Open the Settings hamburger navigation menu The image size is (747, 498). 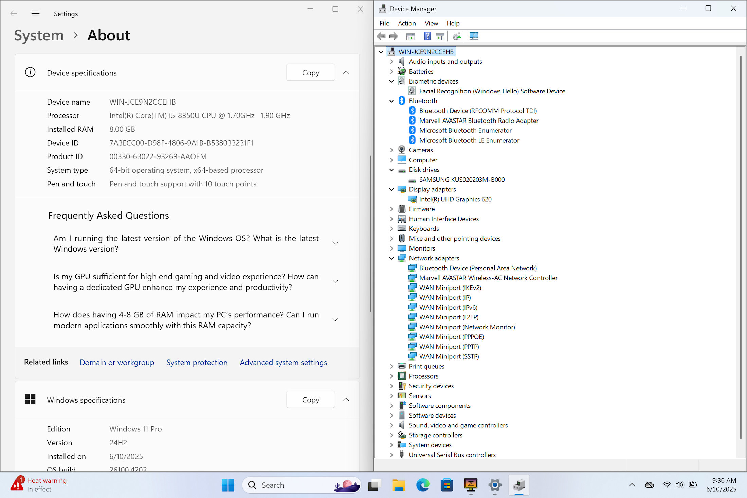35,14
